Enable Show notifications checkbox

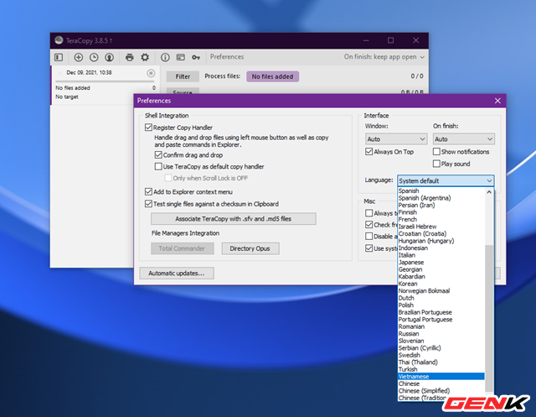pyautogui.click(x=436, y=151)
